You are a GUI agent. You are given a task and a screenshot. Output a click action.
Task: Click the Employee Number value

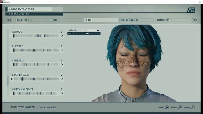[47, 107]
